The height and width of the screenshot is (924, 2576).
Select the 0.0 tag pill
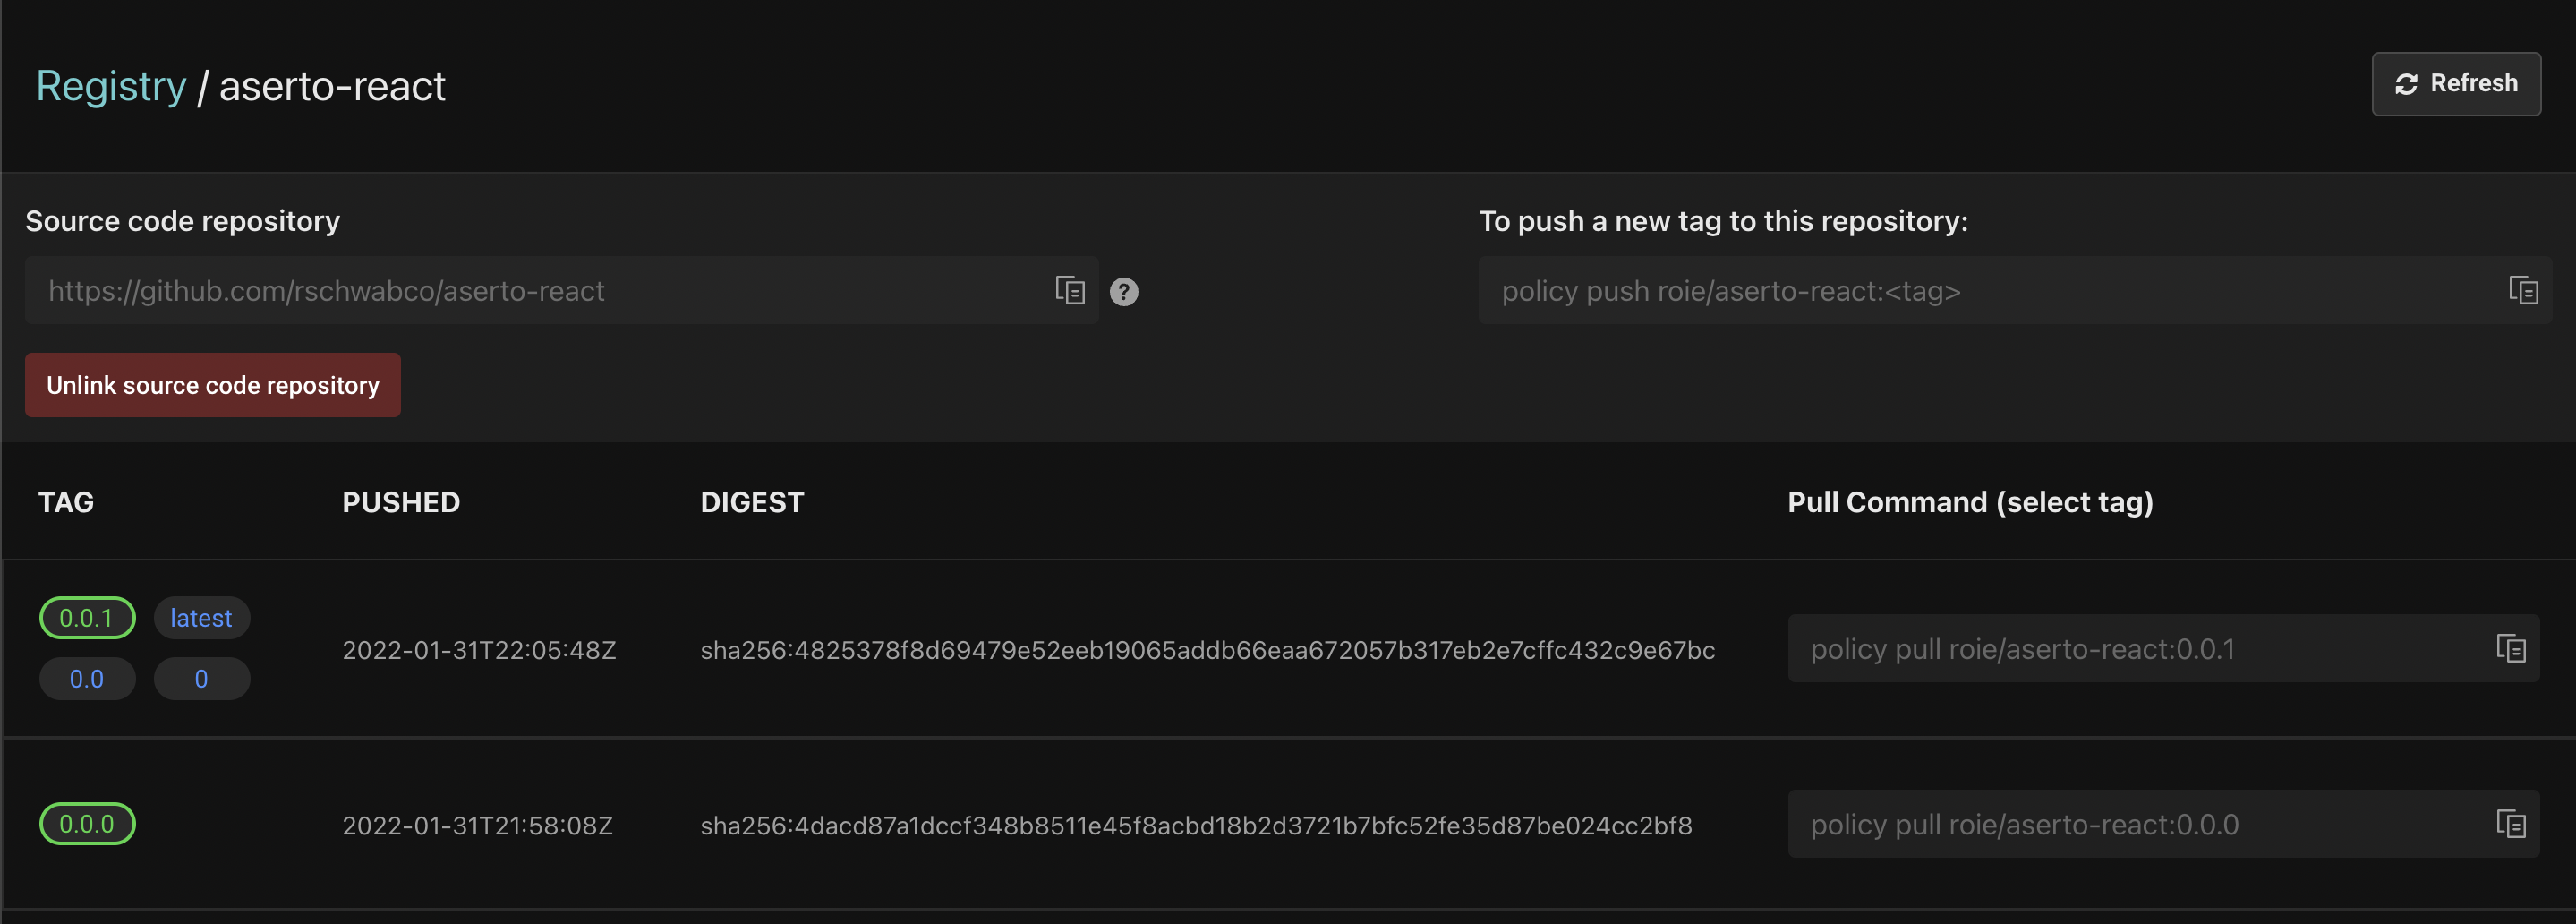[x=87, y=679]
